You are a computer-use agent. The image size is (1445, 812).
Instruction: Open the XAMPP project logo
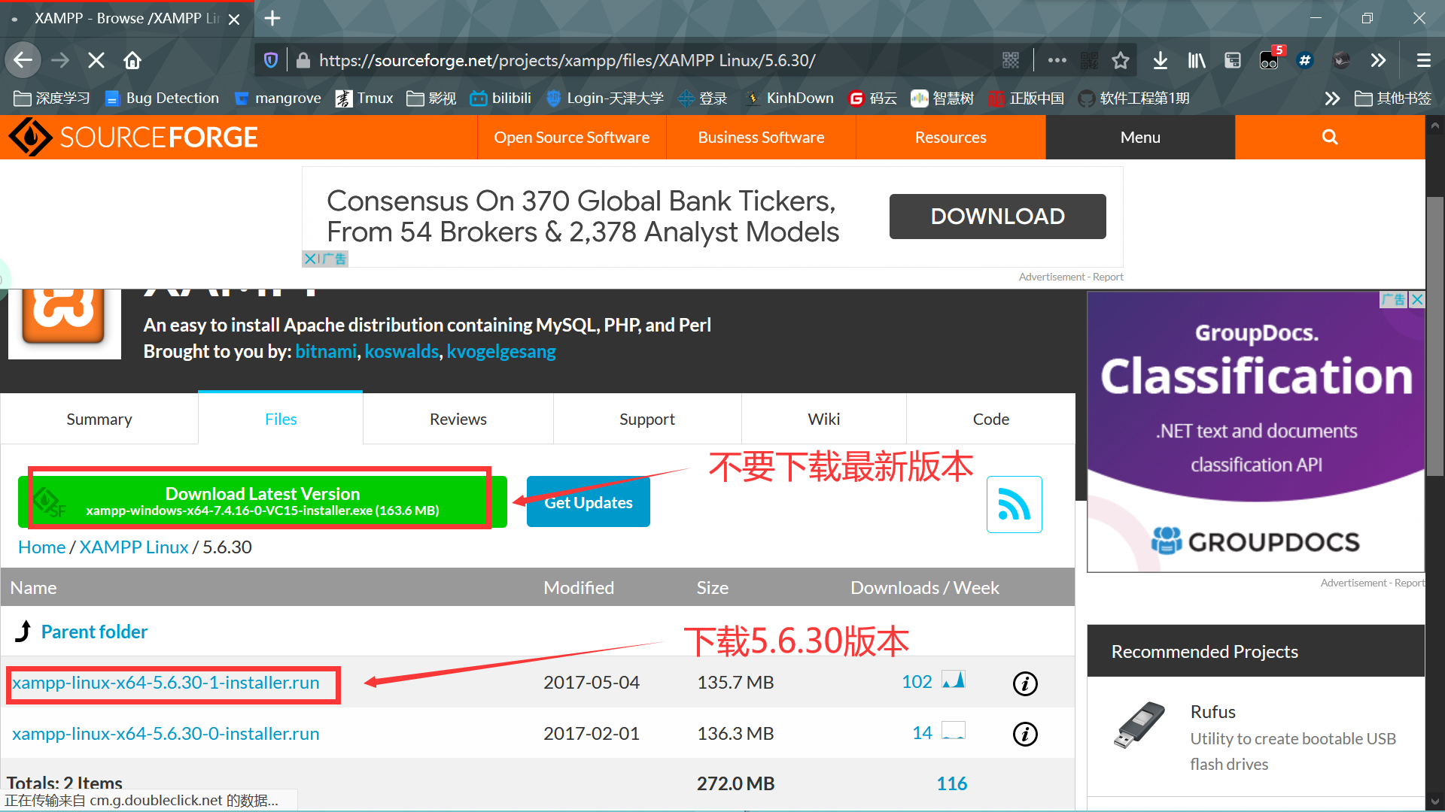[64, 323]
